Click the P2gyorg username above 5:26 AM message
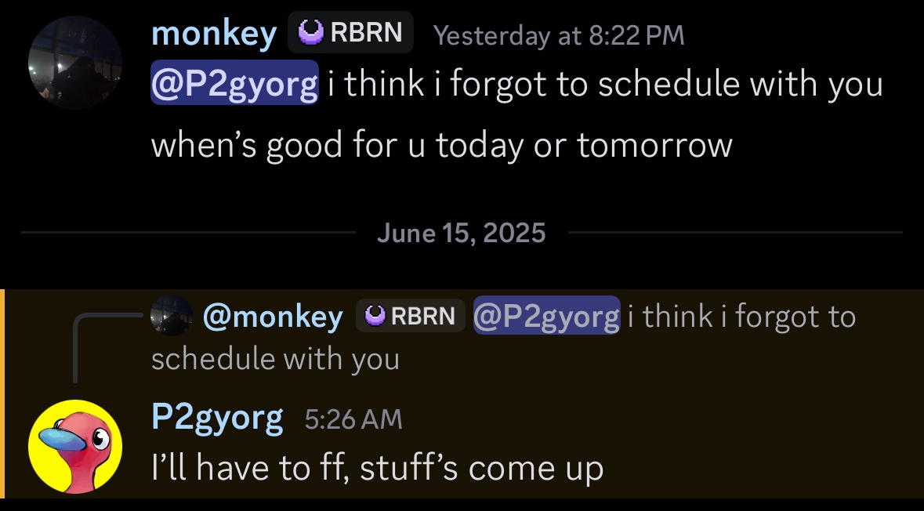Screen dimensions: 924x511 pos(217,419)
